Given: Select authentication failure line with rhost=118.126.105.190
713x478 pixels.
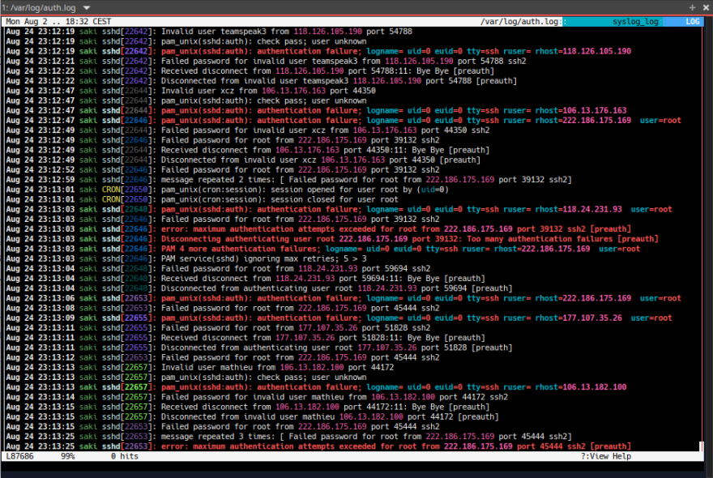Looking at the screenshot, I should [318, 51].
